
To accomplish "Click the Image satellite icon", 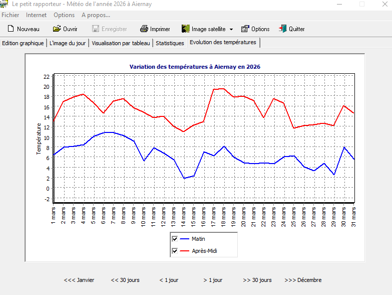I will click(185, 29).
